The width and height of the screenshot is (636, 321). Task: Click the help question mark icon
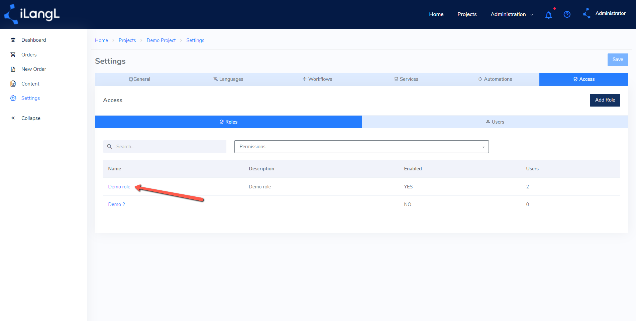click(567, 14)
